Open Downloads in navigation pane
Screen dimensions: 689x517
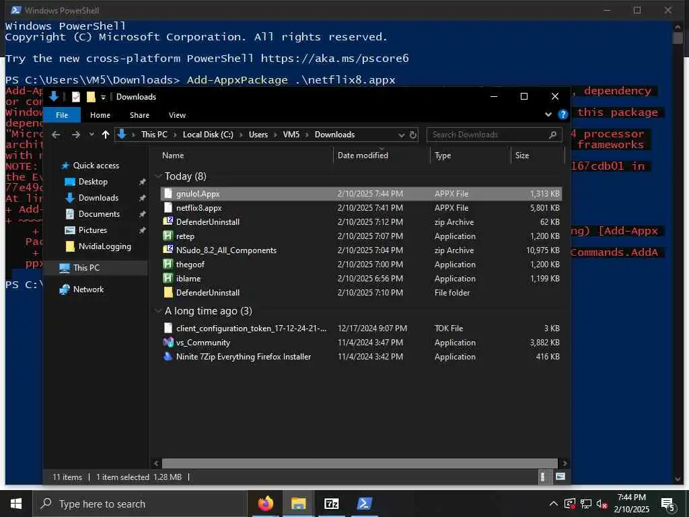pyautogui.click(x=98, y=198)
